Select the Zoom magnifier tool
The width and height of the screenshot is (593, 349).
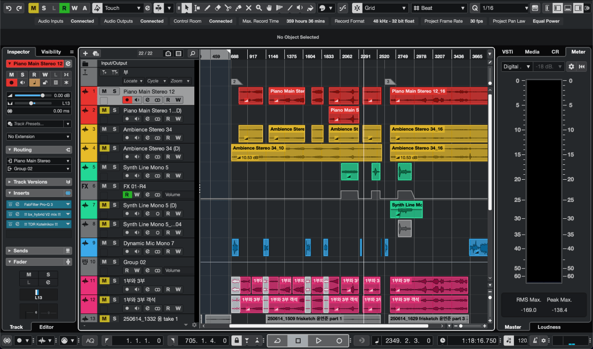pos(259,8)
